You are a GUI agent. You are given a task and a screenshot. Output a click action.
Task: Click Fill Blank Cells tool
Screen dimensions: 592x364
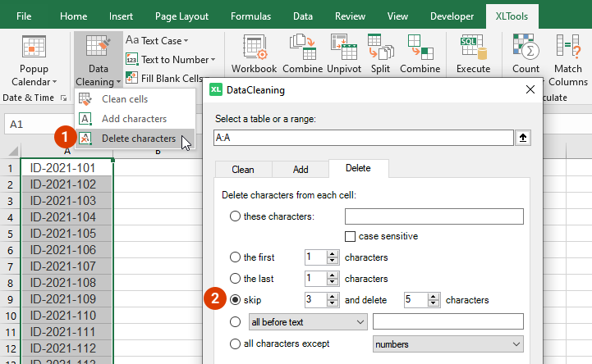164,79
